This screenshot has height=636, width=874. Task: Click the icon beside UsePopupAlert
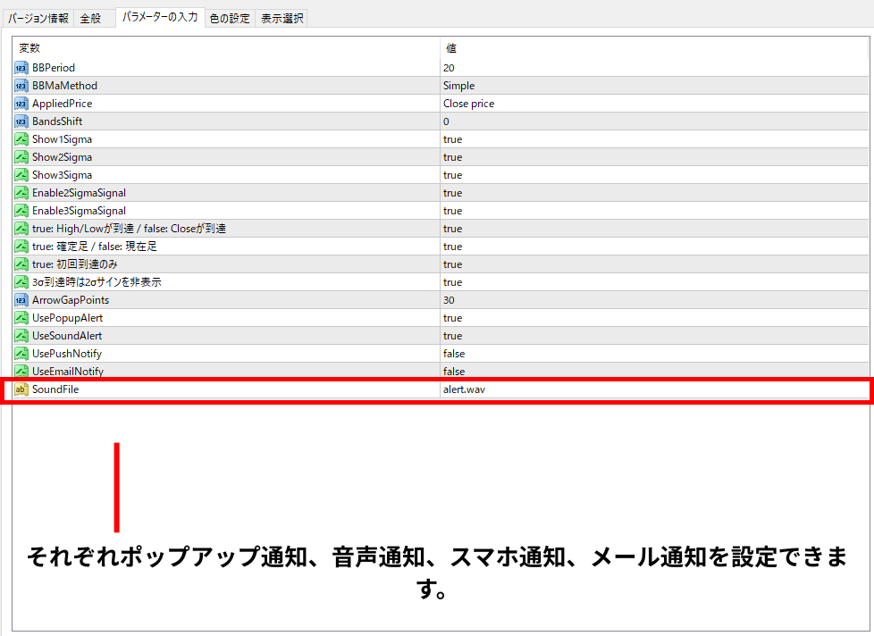pos(21,318)
